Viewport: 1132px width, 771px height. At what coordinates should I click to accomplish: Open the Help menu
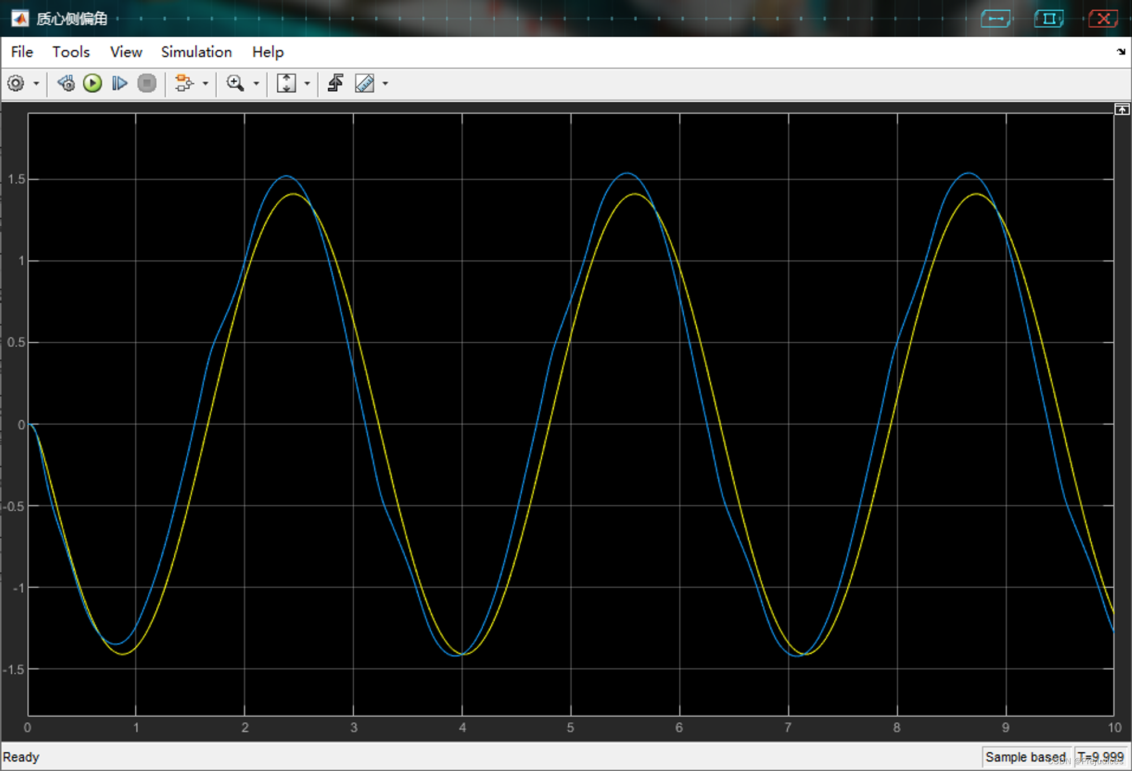pos(268,52)
